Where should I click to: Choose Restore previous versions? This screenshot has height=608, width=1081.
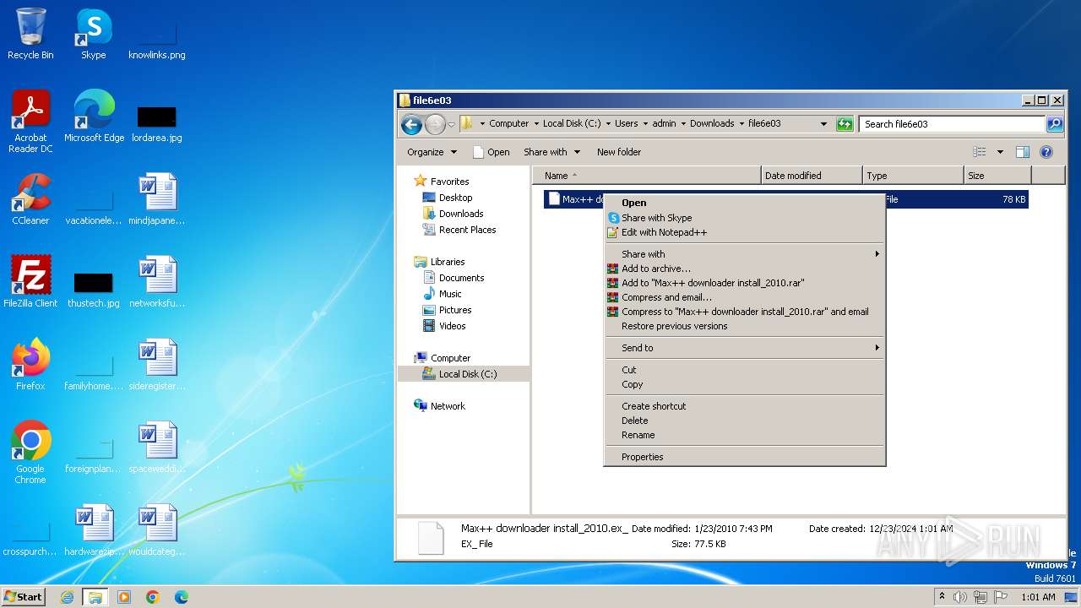745,326
